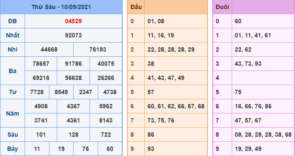Screen dimensions: 295x156
Task: Select seventh prize number 19 in Bảy row
Action: pyautogui.click(x=61, y=149)
